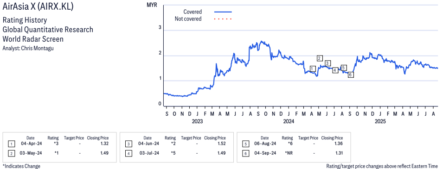Select marker 3 on the price line
The height and width of the screenshot is (169, 443).
point(327,63)
